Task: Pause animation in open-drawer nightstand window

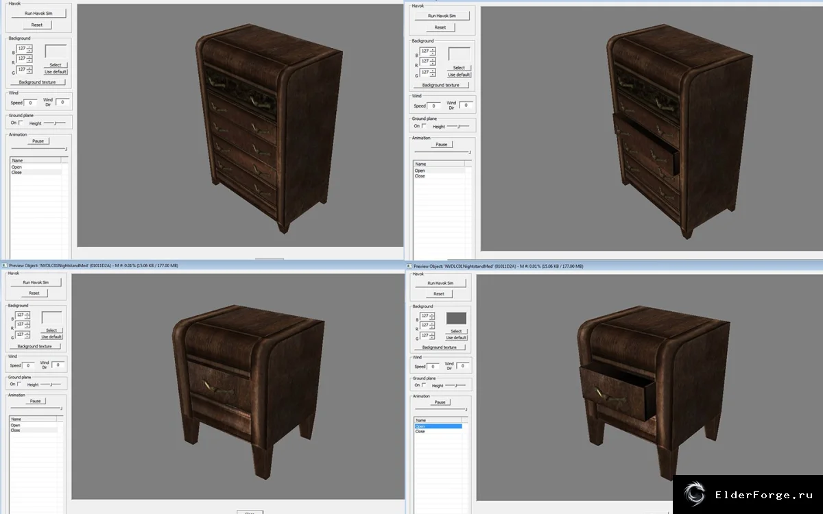Action: pyautogui.click(x=440, y=402)
